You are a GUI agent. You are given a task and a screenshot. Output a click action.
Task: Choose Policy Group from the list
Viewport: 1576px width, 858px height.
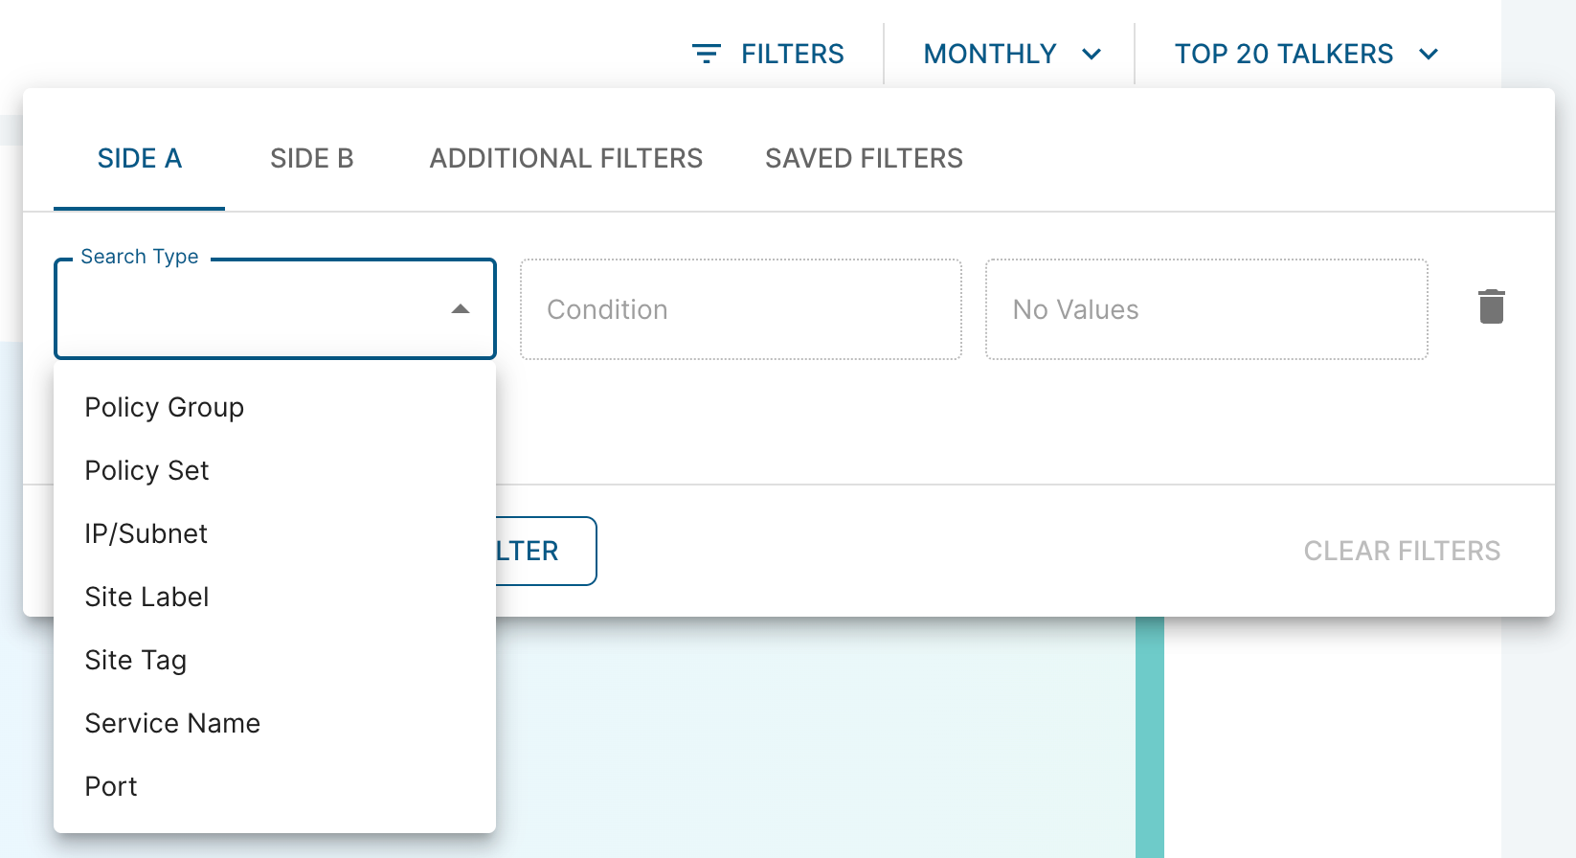[x=275, y=407]
